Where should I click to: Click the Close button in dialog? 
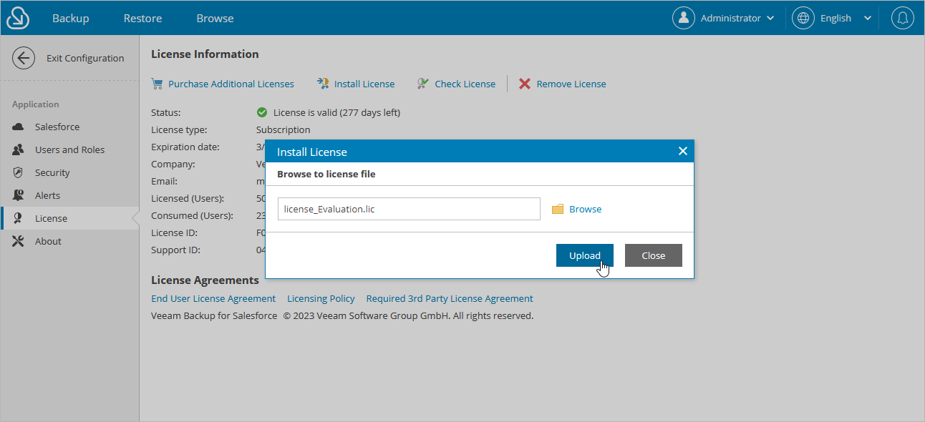click(654, 255)
